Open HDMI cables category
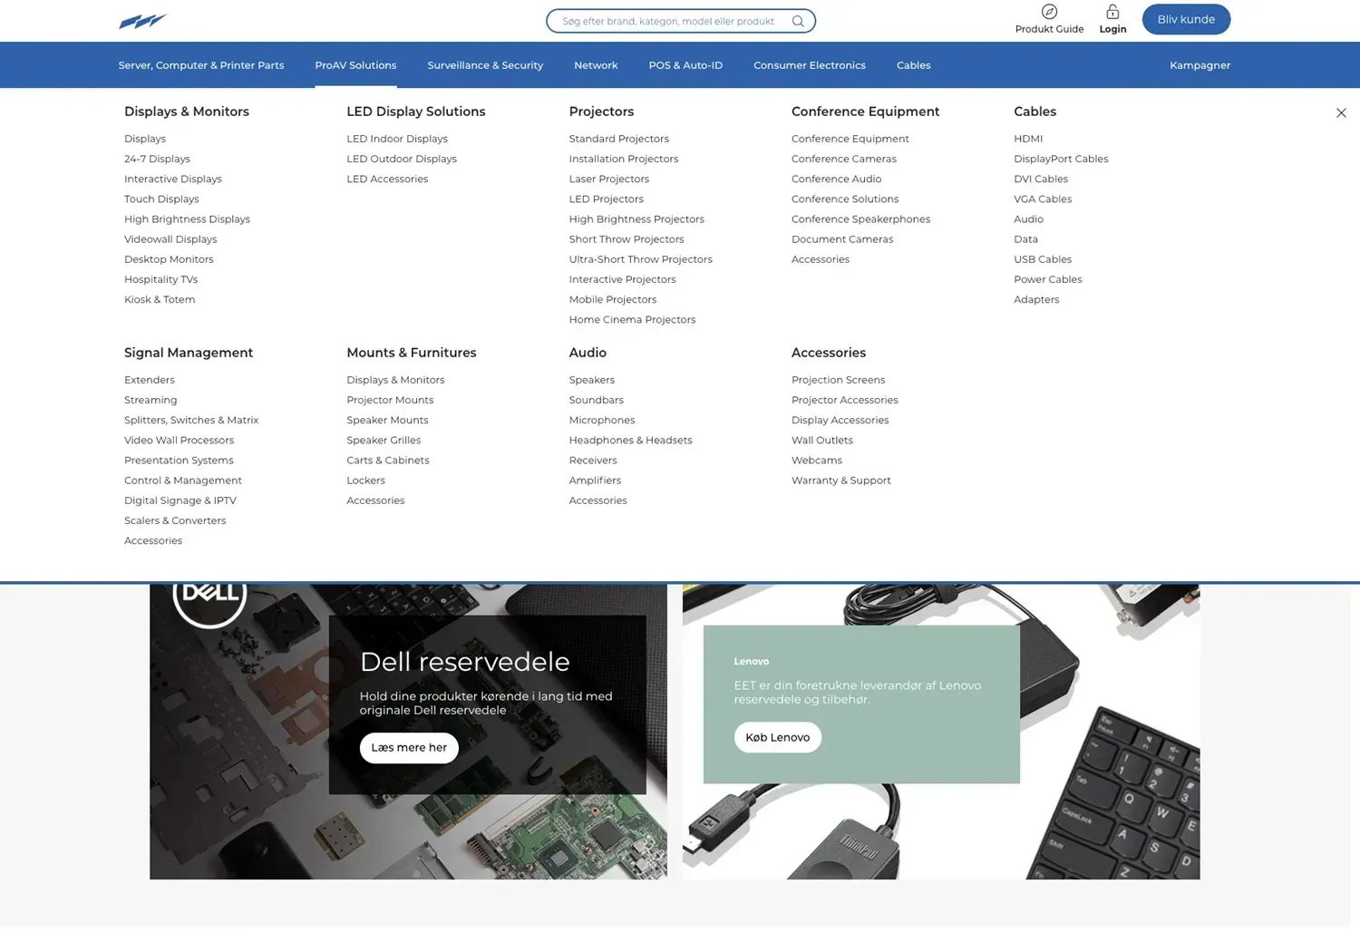 click(x=1028, y=139)
